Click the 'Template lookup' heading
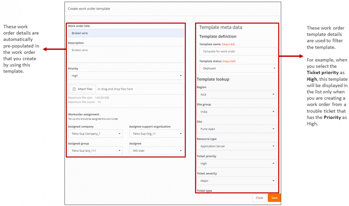 [213, 79]
